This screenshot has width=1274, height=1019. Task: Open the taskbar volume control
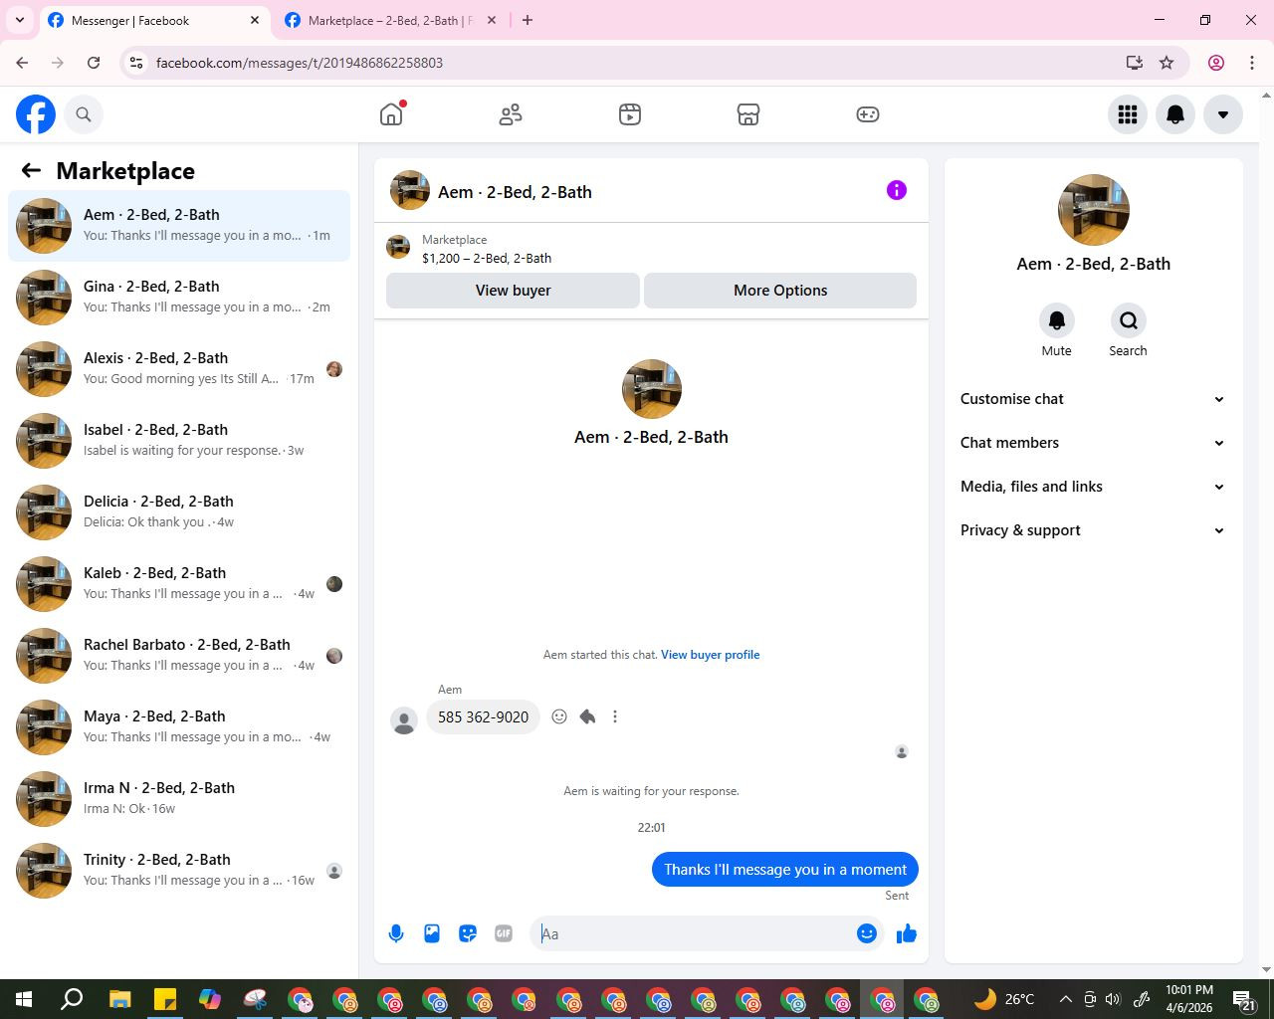[1113, 999]
